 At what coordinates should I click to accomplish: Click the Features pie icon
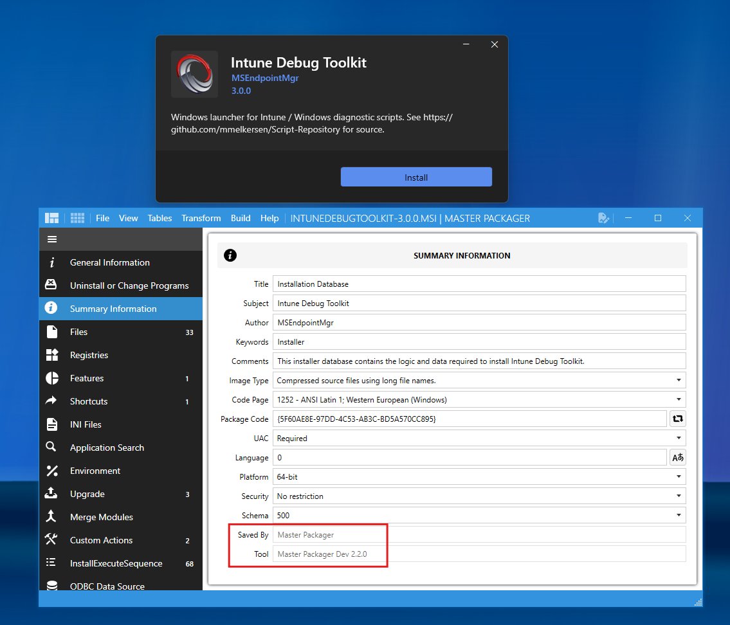tap(52, 378)
